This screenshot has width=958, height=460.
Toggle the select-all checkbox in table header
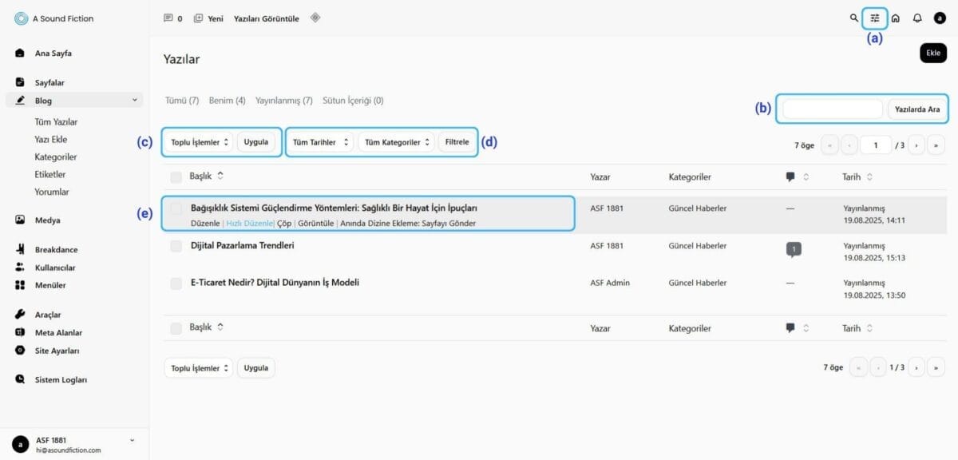click(x=176, y=176)
